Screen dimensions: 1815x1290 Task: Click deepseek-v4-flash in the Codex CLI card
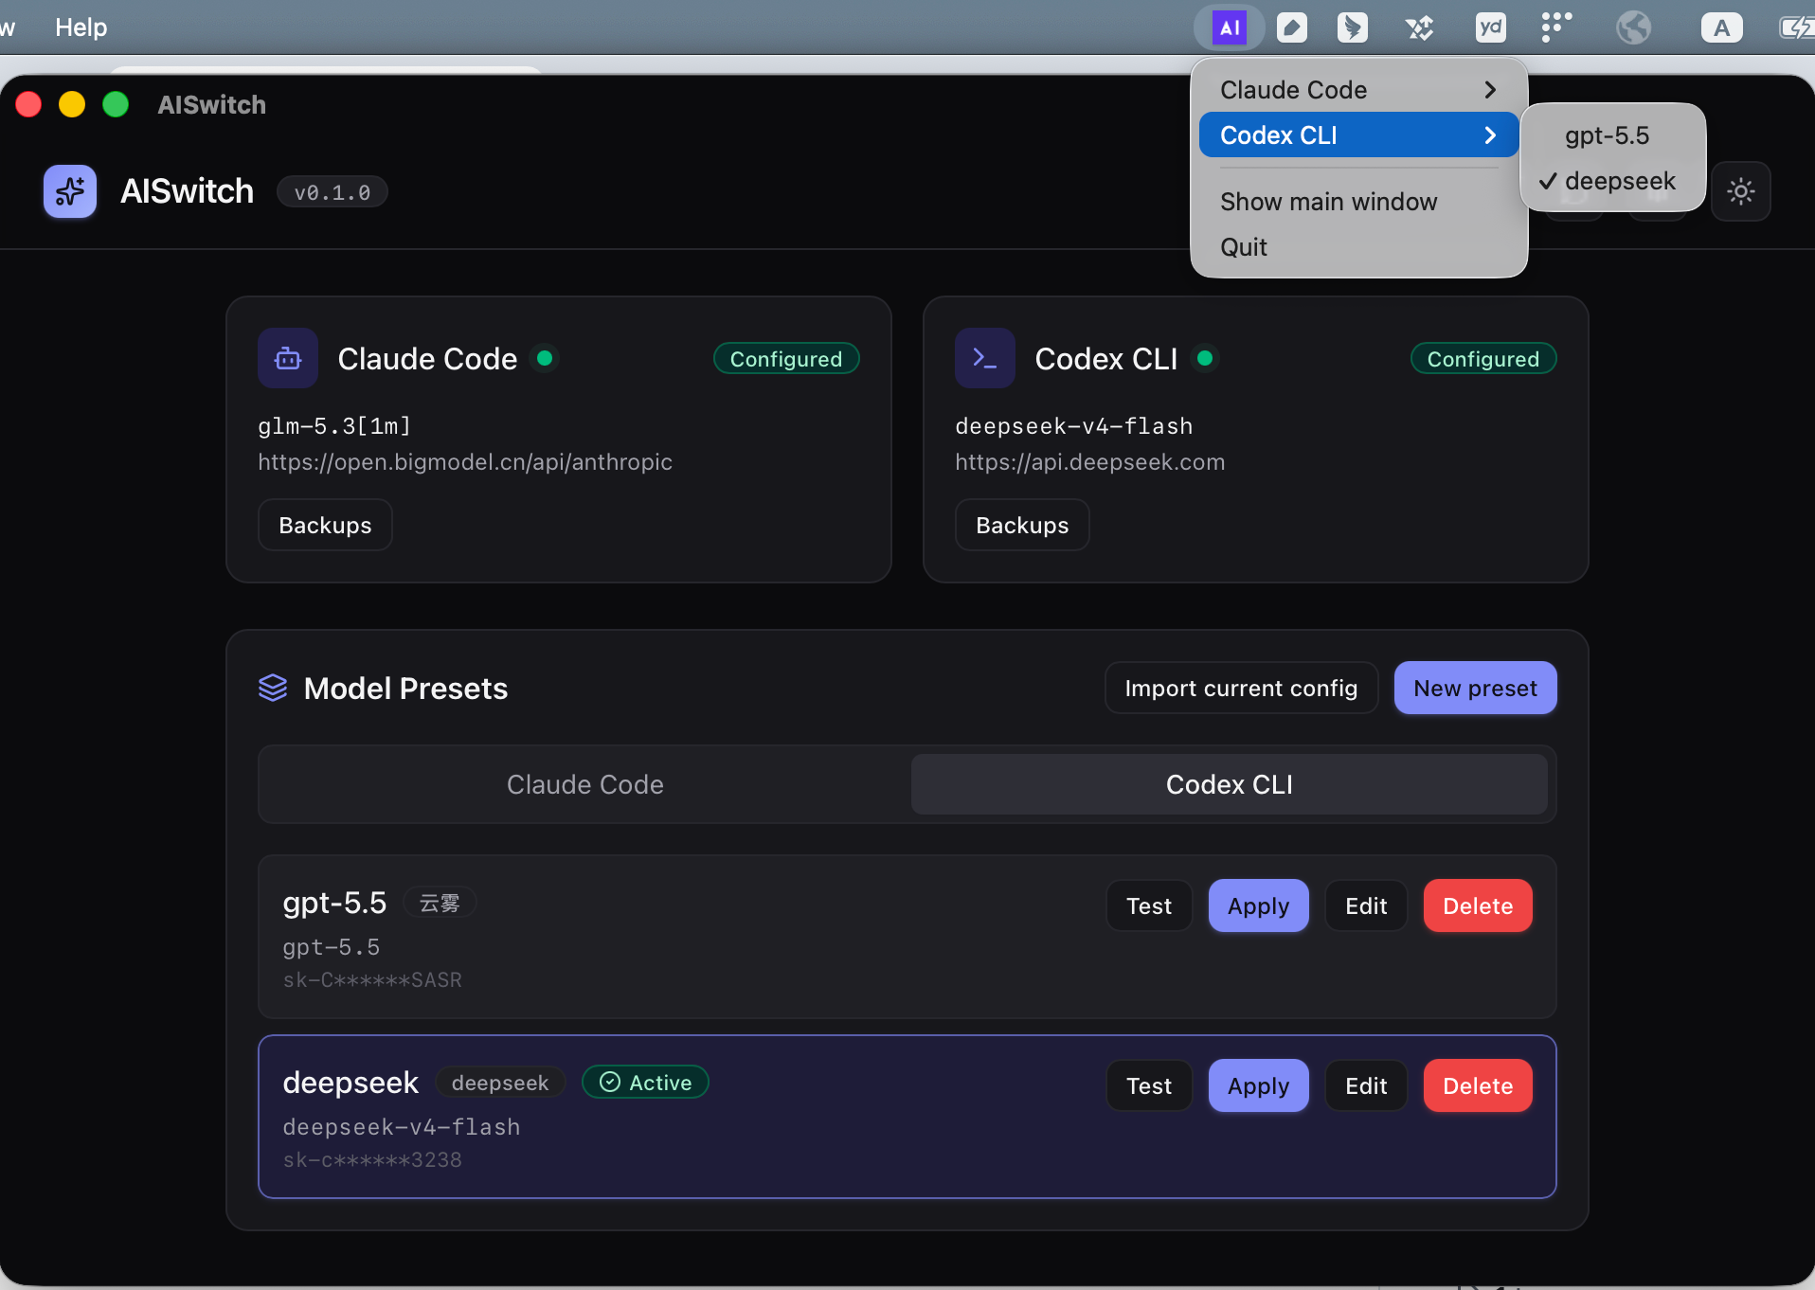pyautogui.click(x=1073, y=425)
